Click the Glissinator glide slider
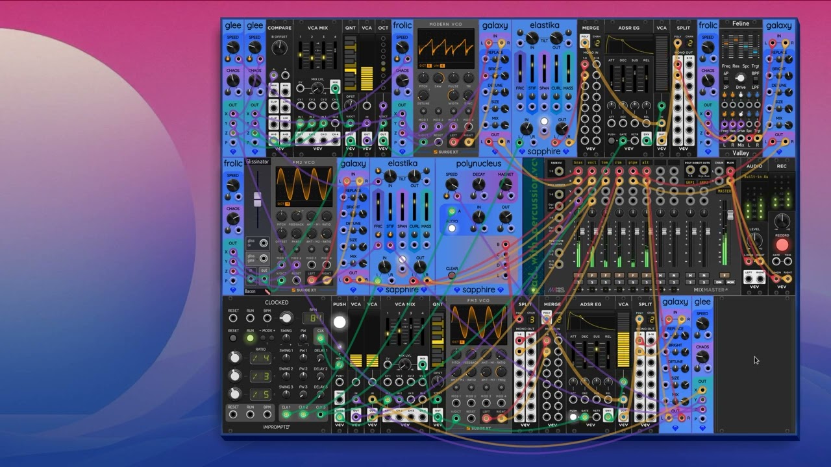 pos(257,199)
